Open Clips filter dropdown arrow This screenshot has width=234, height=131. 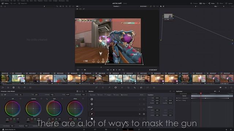point(207,3)
